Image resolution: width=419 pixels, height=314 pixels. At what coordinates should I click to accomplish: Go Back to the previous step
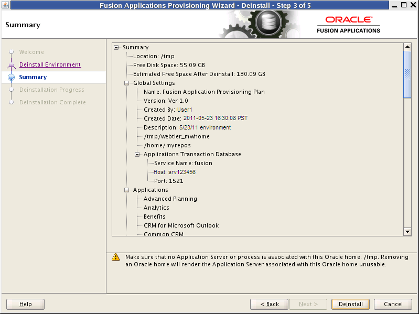coord(269,304)
